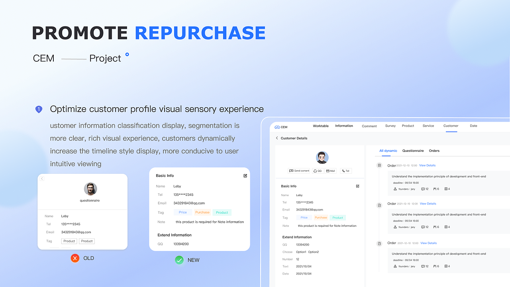Image resolution: width=510 pixels, height=287 pixels.
Task: Open the Comment nav tab
Action: [369, 126]
